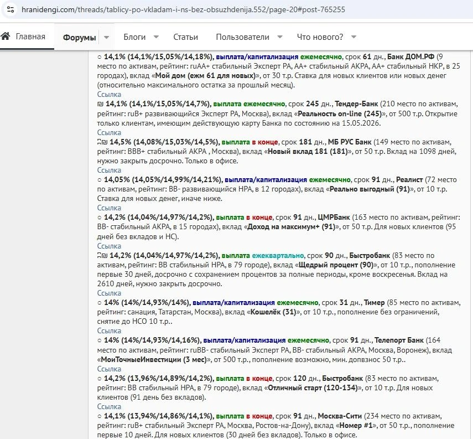Open the Что нового? menu item

320,37
